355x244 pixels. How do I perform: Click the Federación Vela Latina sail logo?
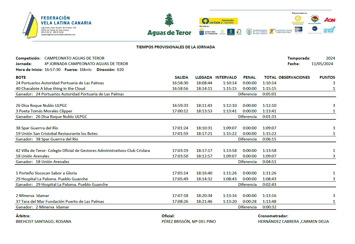30,25
